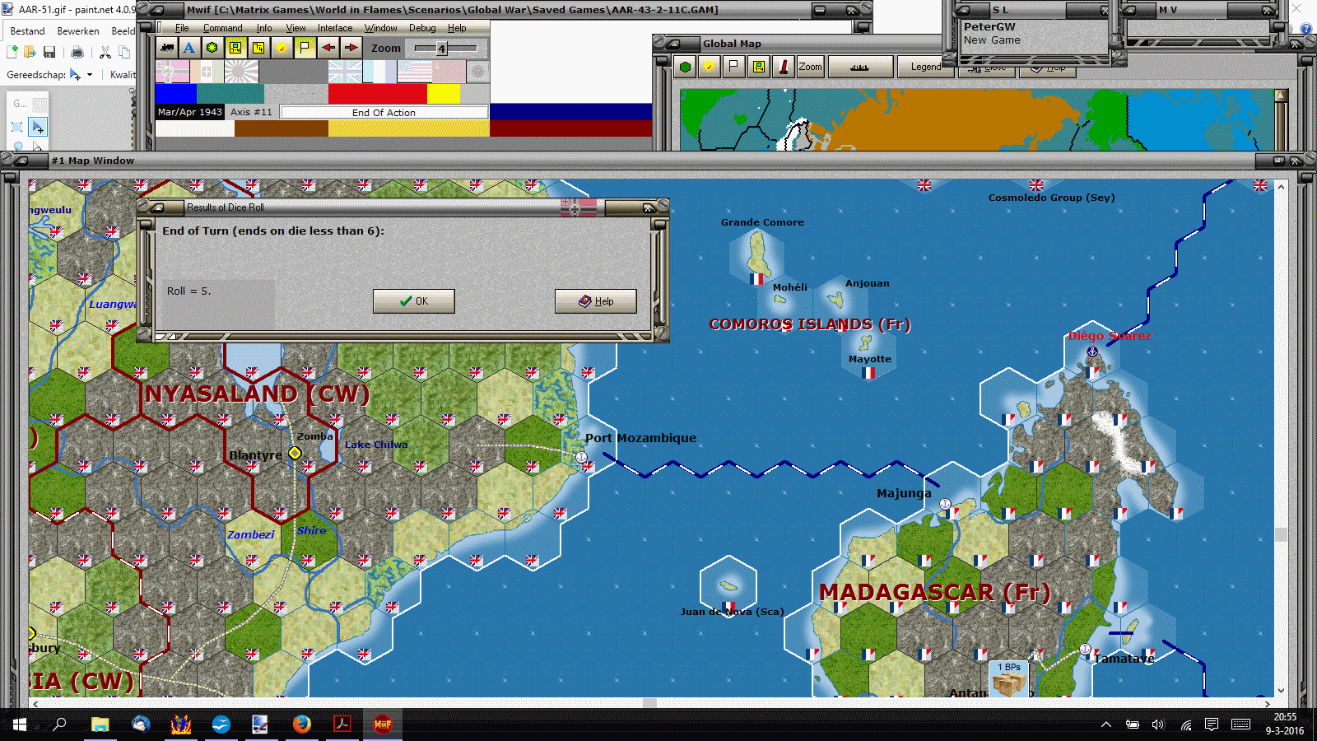Open the View menu in Mwif
This screenshot has width=1317, height=741.
(x=296, y=28)
